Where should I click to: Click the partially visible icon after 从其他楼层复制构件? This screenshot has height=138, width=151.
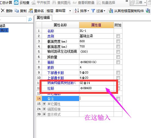point(148,11)
